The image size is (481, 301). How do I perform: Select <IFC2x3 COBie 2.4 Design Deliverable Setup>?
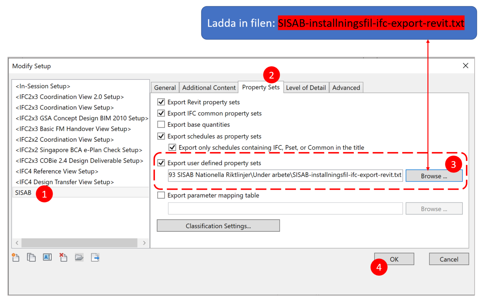click(x=80, y=161)
